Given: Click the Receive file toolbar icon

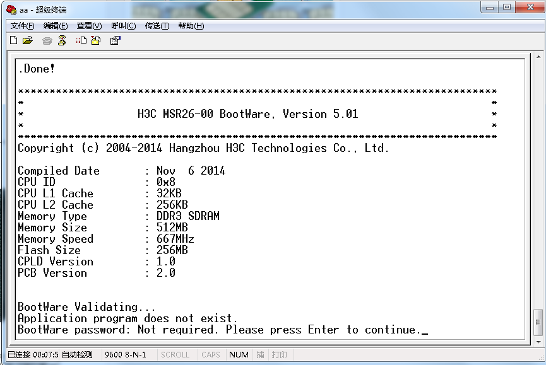Looking at the screenshot, I should point(96,41).
